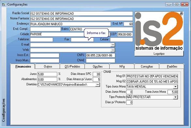Image resolution: width=191 pixels, height=128 pixels.
Task: Maximize the Configurações window
Action: tap(177, 4)
